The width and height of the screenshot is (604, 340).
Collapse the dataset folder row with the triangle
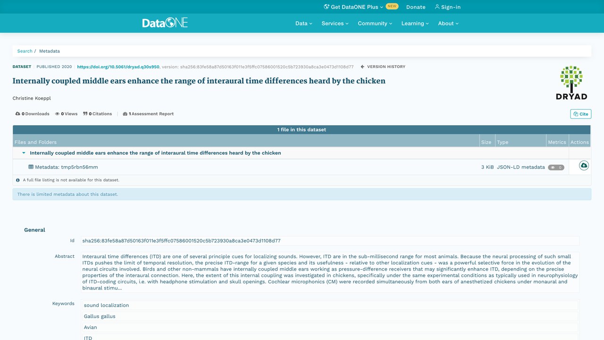(24, 153)
